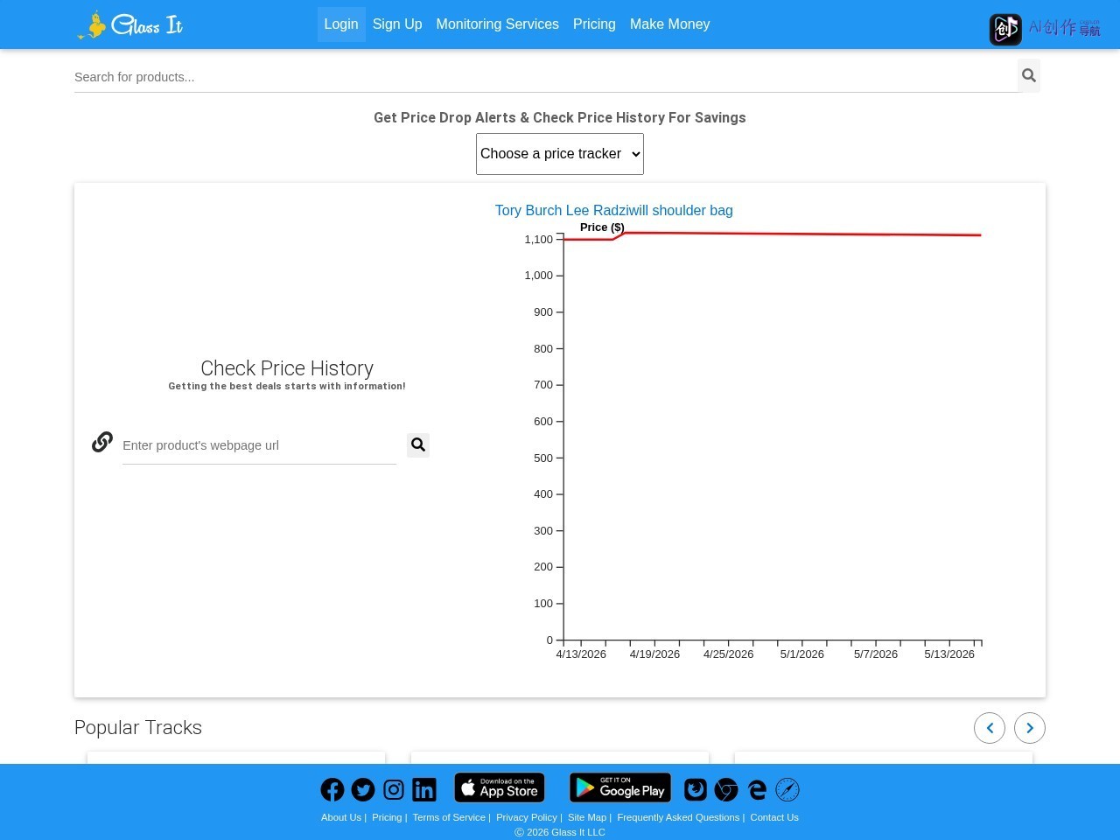
Task: Click the Edge extension icon
Action: [x=757, y=790]
